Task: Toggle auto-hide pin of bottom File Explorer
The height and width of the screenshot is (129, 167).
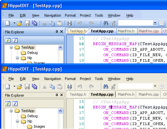Action: point(57,95)
